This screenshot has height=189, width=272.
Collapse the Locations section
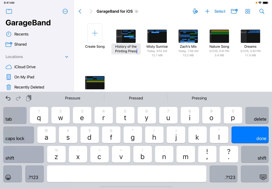coord(67,57)
